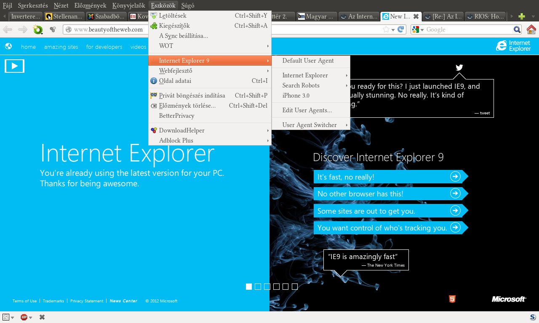
Task: Open the NoScript dropdown arrow in status bar
Action: [13, 318]
